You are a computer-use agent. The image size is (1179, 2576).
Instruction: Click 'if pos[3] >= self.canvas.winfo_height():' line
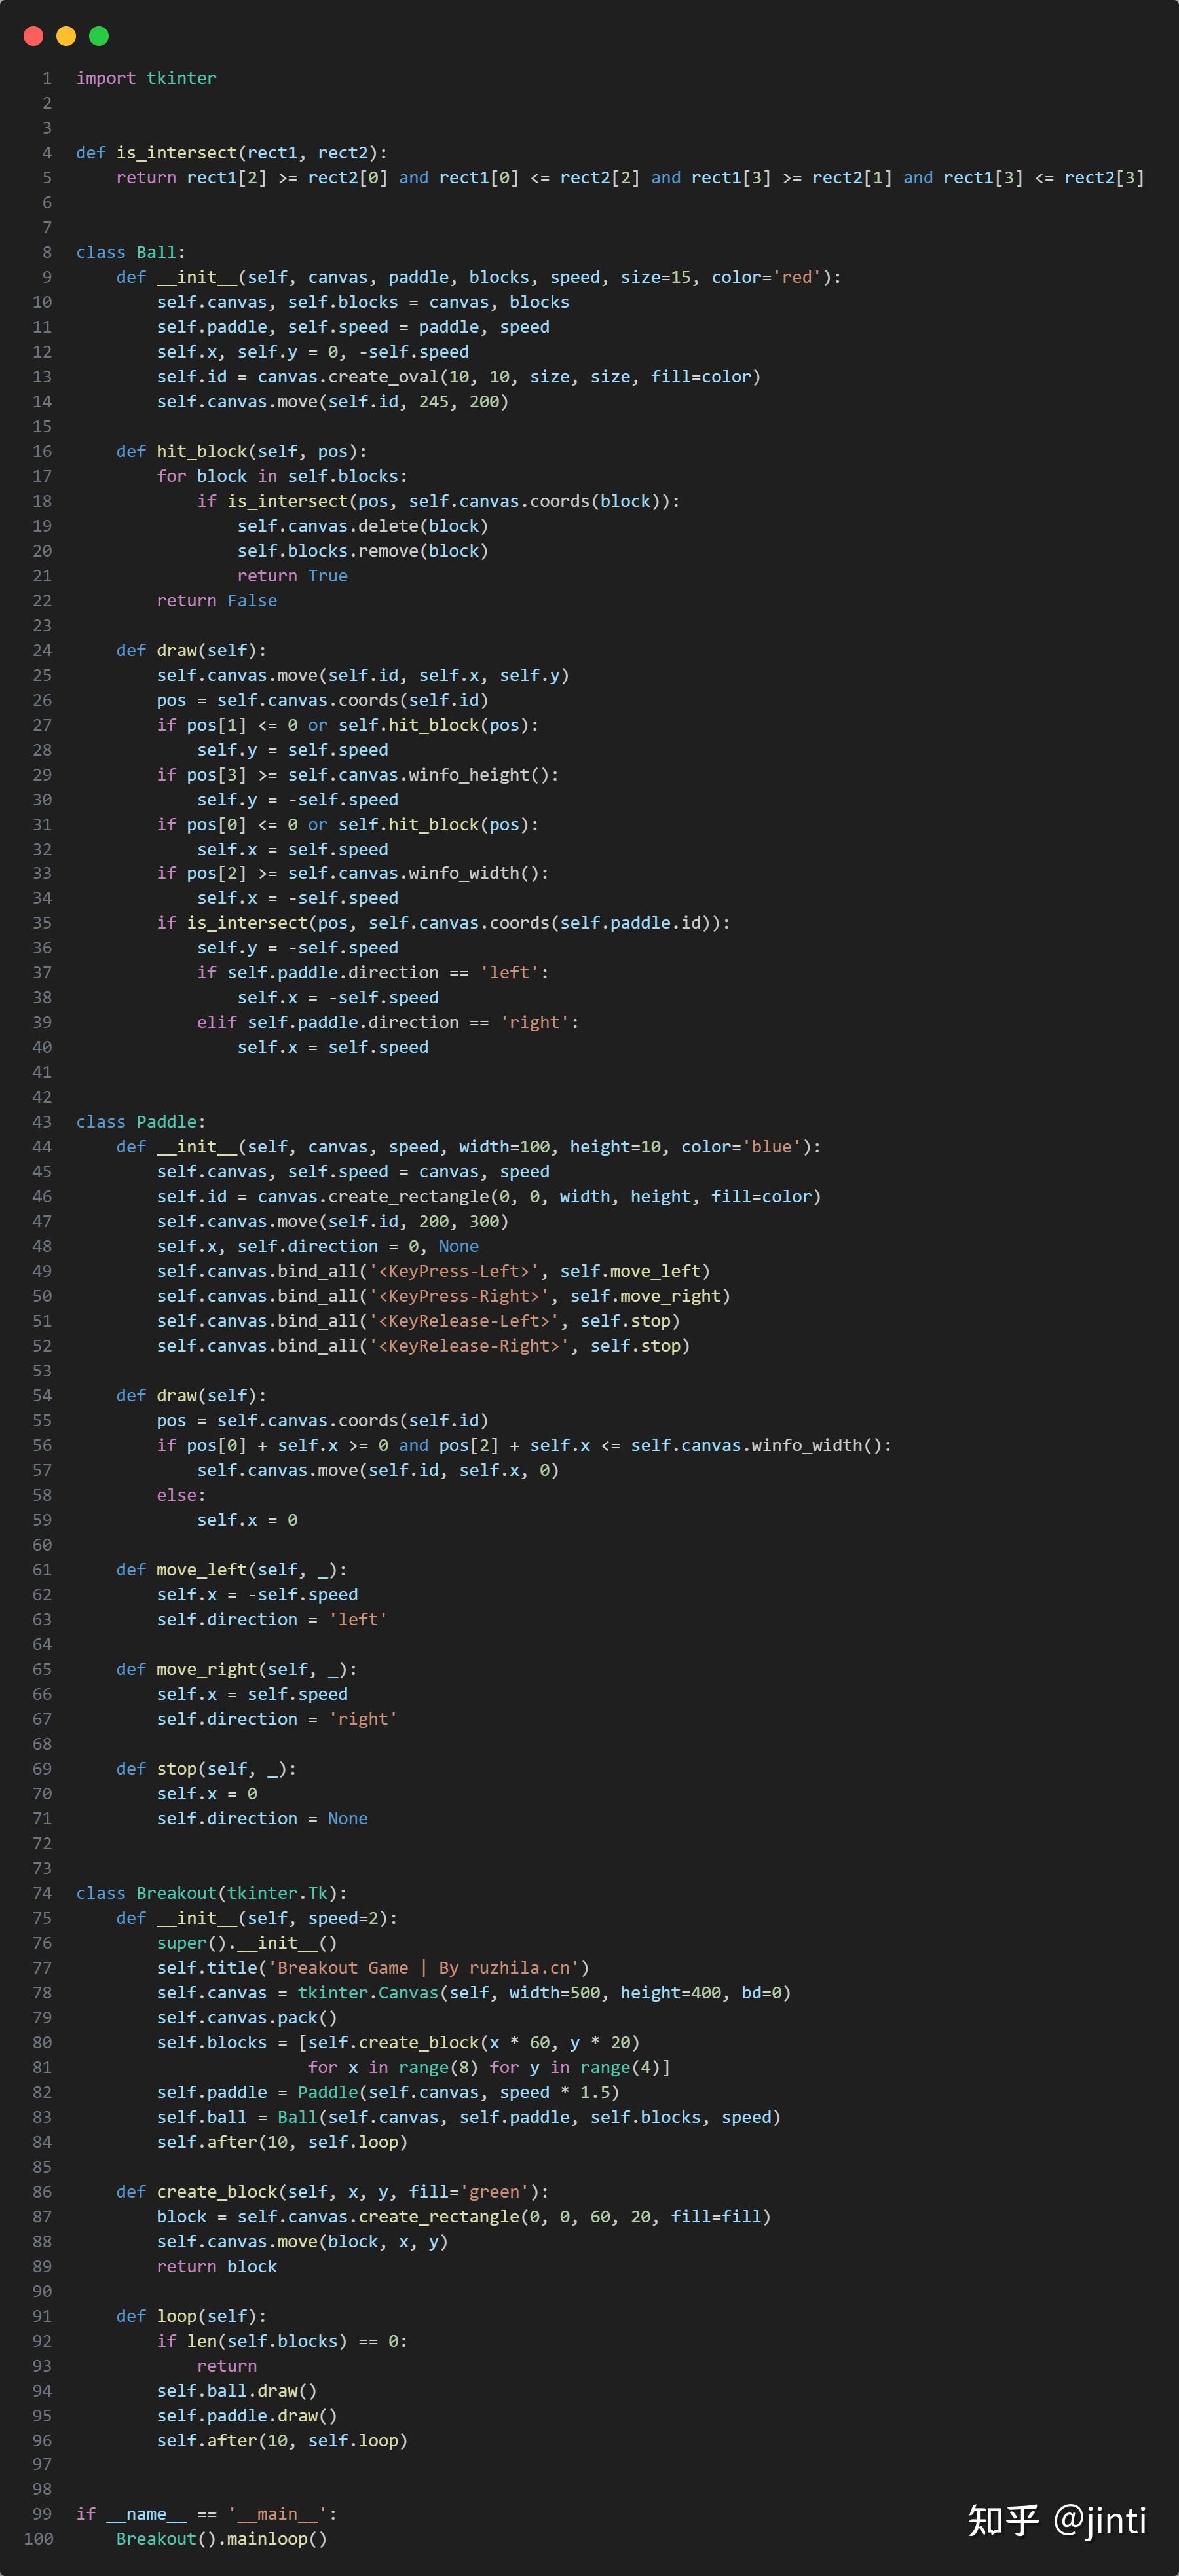click(358, 775)
